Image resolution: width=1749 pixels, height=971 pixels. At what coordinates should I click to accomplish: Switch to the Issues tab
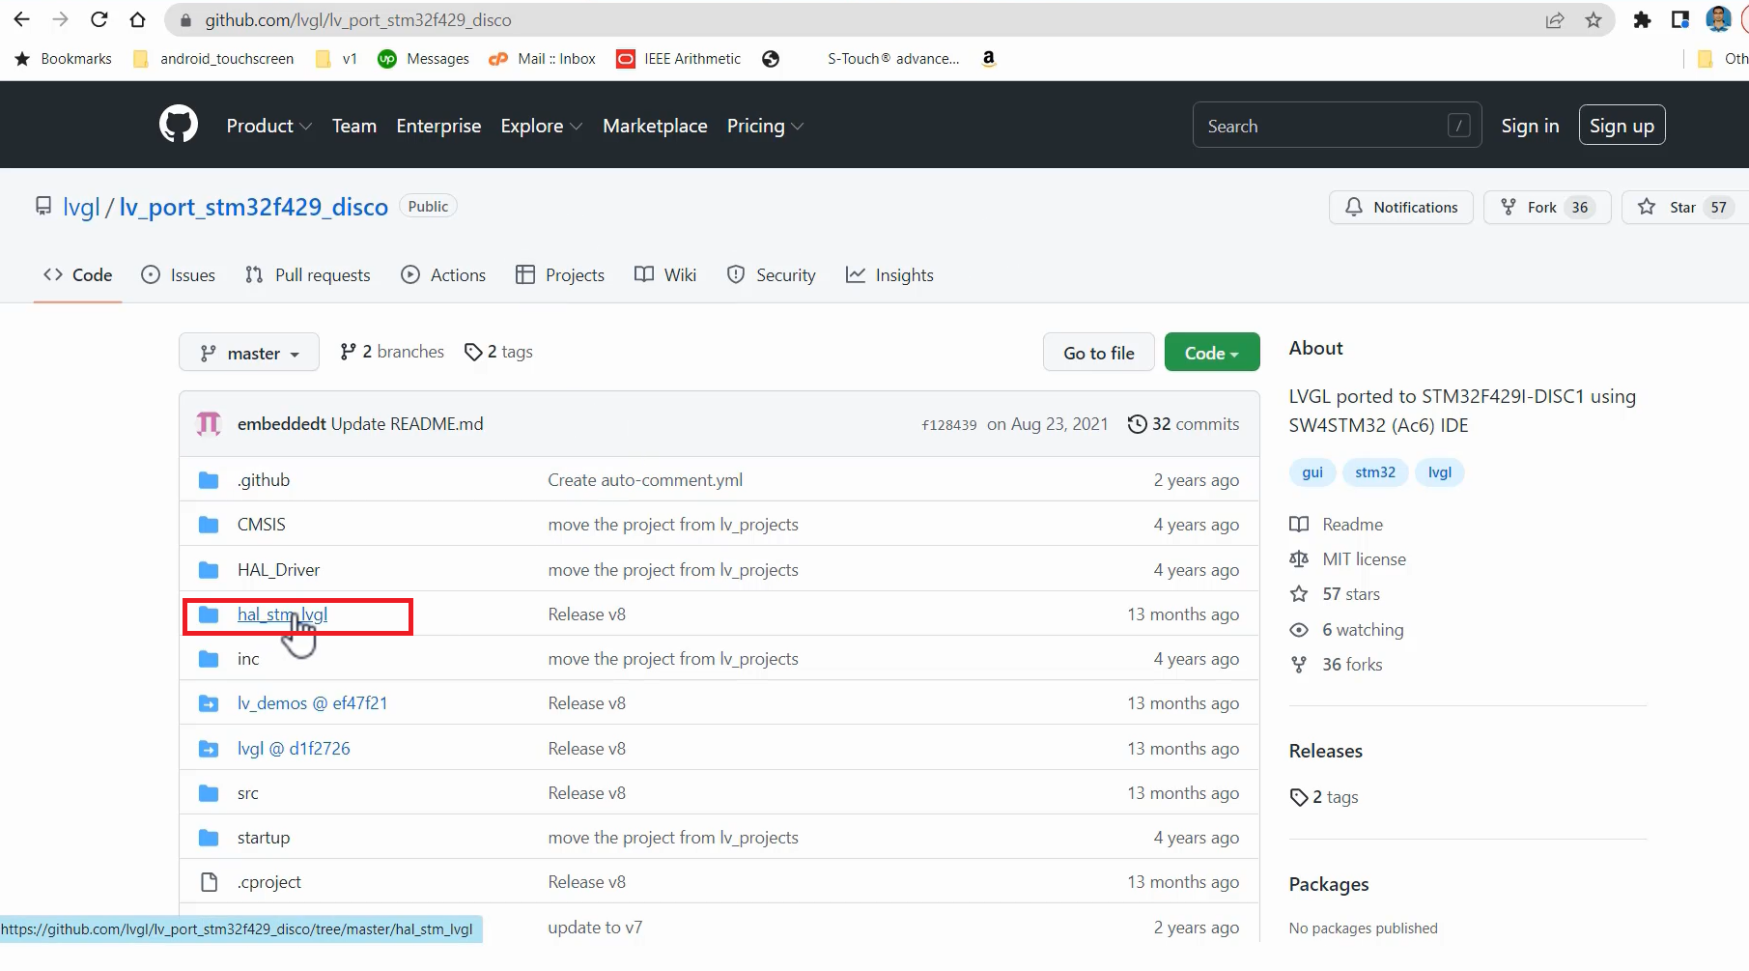pyautogui.click(x=179, y=275)
